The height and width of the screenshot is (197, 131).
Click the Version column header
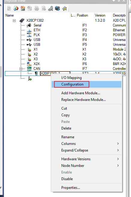click(x=103, y=15)
